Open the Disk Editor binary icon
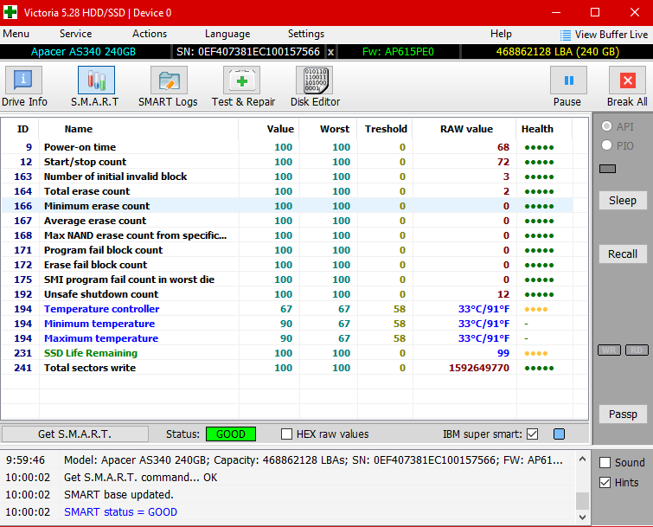The height and width of the screenshot is (527, 653). (315, 80)
